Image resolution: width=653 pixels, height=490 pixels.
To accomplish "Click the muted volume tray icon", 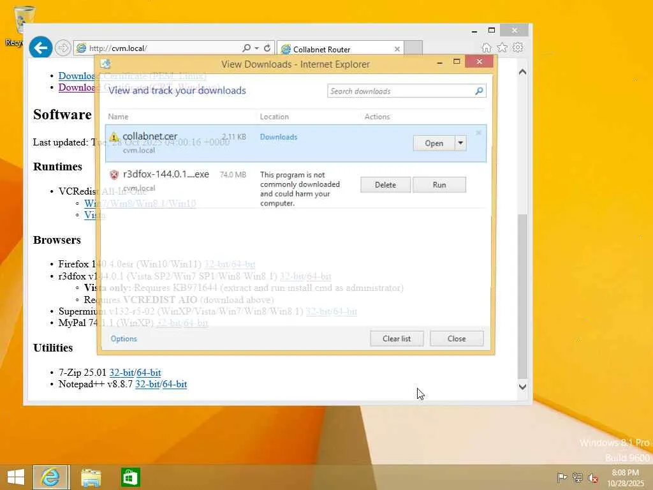I will 592,477.
